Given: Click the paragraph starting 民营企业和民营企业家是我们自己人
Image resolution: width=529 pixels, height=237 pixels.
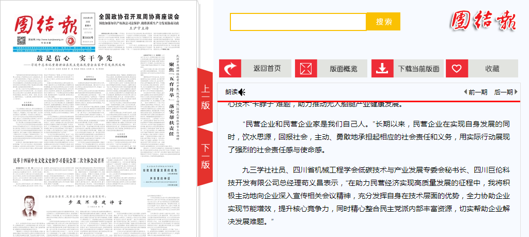Looking at the screenshot, I should (x=368, y=137).
